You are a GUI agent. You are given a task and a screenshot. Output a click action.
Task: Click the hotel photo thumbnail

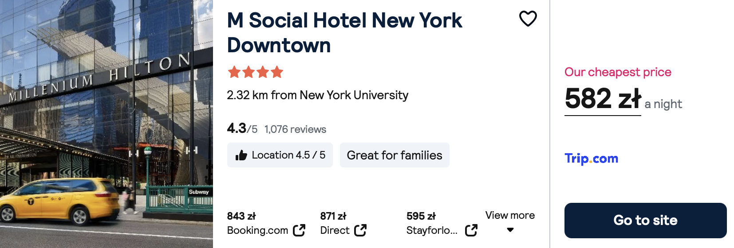[107, 124]
